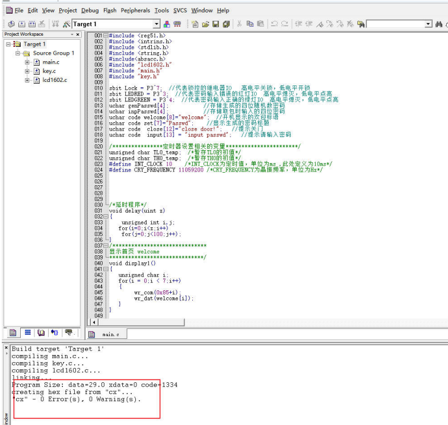This screenshot has width=448, height=425.
Task: Toggle bookmark with the flag icon
Action: [319, 24]
